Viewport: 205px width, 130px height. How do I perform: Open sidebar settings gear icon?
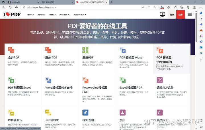click(201, 127)
